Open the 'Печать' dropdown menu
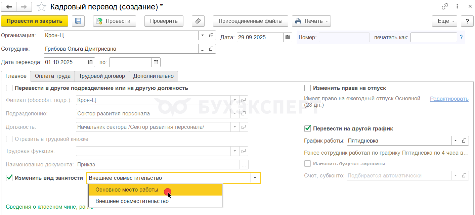 click(311, 21)
